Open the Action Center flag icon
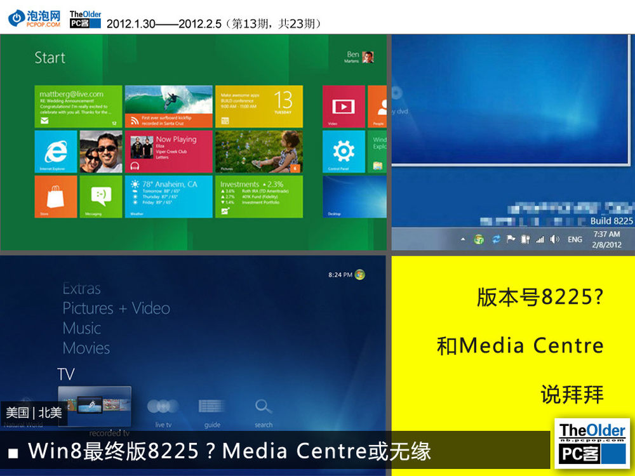Viewport: 635px width, 476px height. click(511, 239)
